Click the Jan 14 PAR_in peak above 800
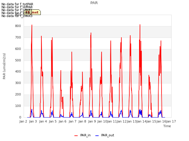 click(140, 25)
